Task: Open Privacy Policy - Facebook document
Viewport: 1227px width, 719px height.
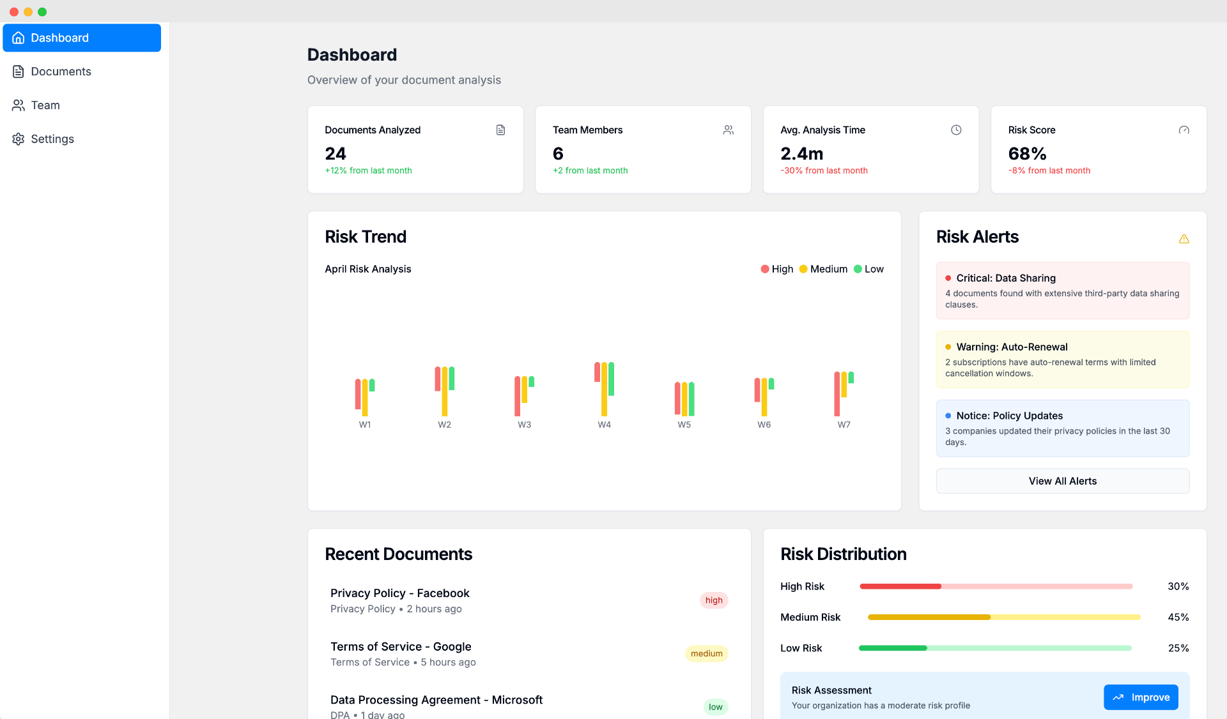Action: 529,600
